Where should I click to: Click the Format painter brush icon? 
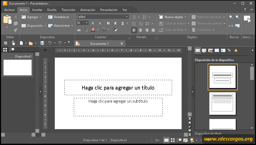point(16,30)
